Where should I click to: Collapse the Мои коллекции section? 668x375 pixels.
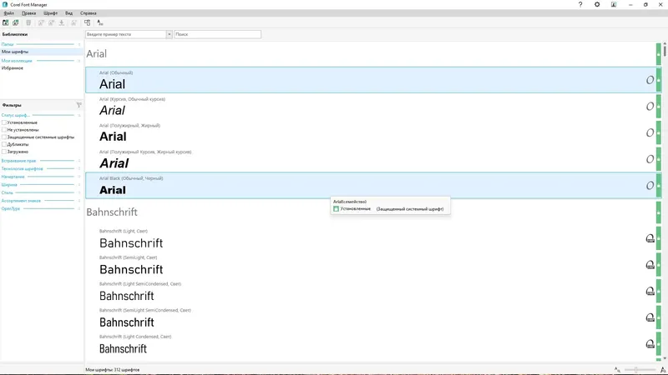79,61
